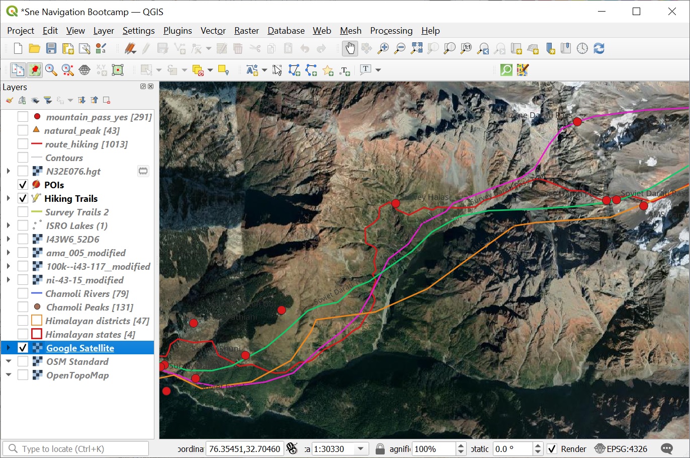690x458 pixels.
Task: Expand the Hiking Trails layer group
Action: click(x=9, y=198)
